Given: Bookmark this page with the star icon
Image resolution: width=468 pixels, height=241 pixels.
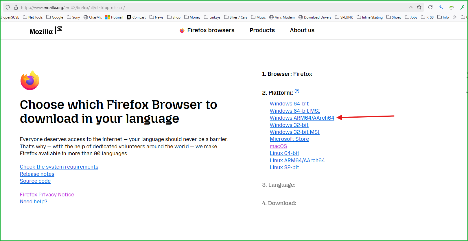Looking at the screenshot, I should 419,7.
